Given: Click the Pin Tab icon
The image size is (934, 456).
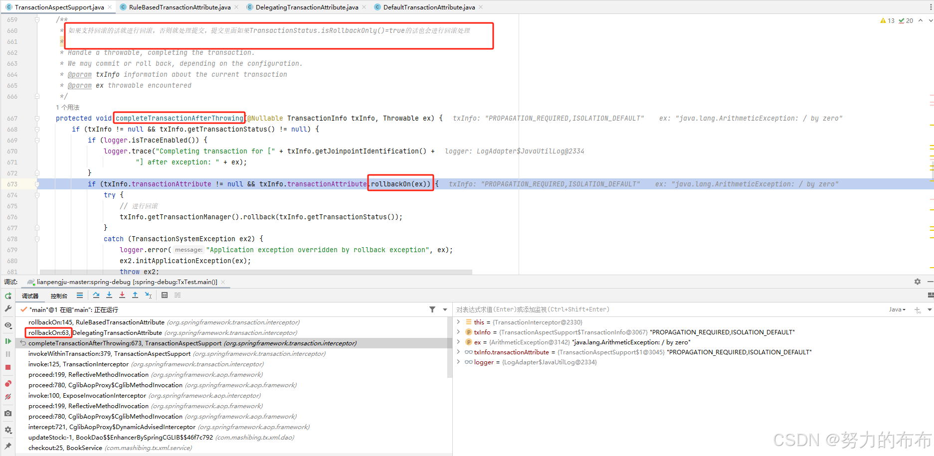Looking at the screenshot, I should (8, 446).
